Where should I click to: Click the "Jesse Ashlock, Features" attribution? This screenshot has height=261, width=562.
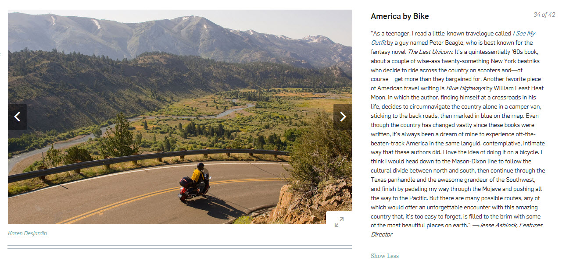coord(511,226)
